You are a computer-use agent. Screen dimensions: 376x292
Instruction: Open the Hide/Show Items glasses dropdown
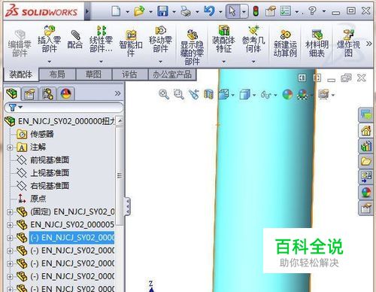pos(275,95)
